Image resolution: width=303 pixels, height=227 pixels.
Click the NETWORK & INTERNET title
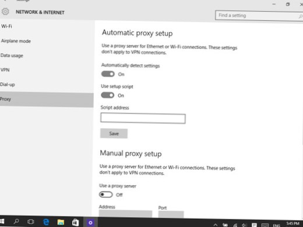[x=40, y=12]
